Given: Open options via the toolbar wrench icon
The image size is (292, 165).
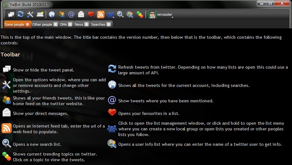Looking at the screenshot, I should [30, 14].
